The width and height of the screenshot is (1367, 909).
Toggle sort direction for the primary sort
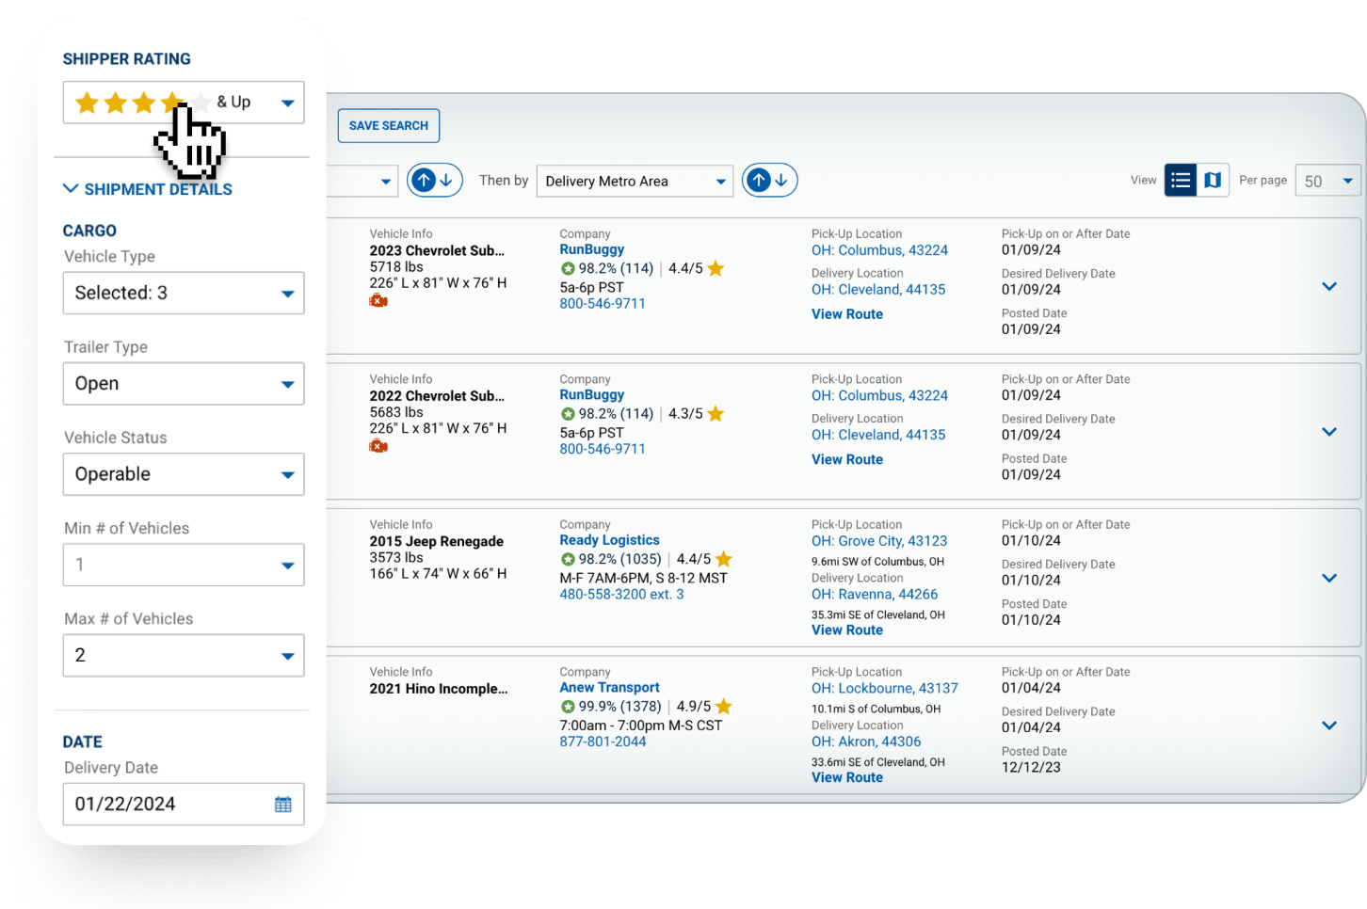coord(434,180)
